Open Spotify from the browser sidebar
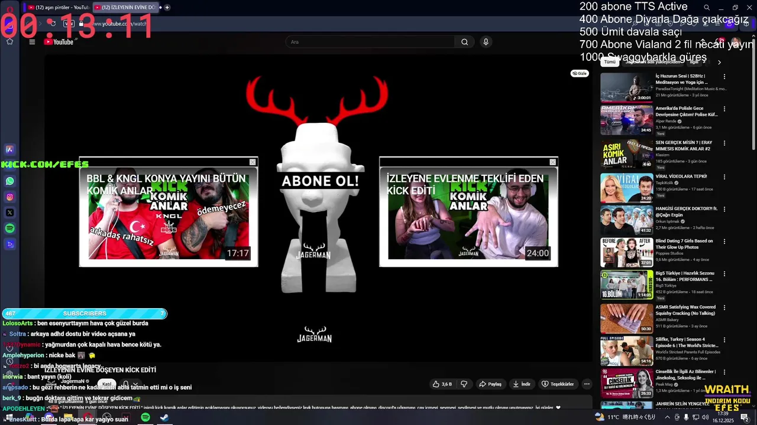757x425 pixels. point(9,228)
